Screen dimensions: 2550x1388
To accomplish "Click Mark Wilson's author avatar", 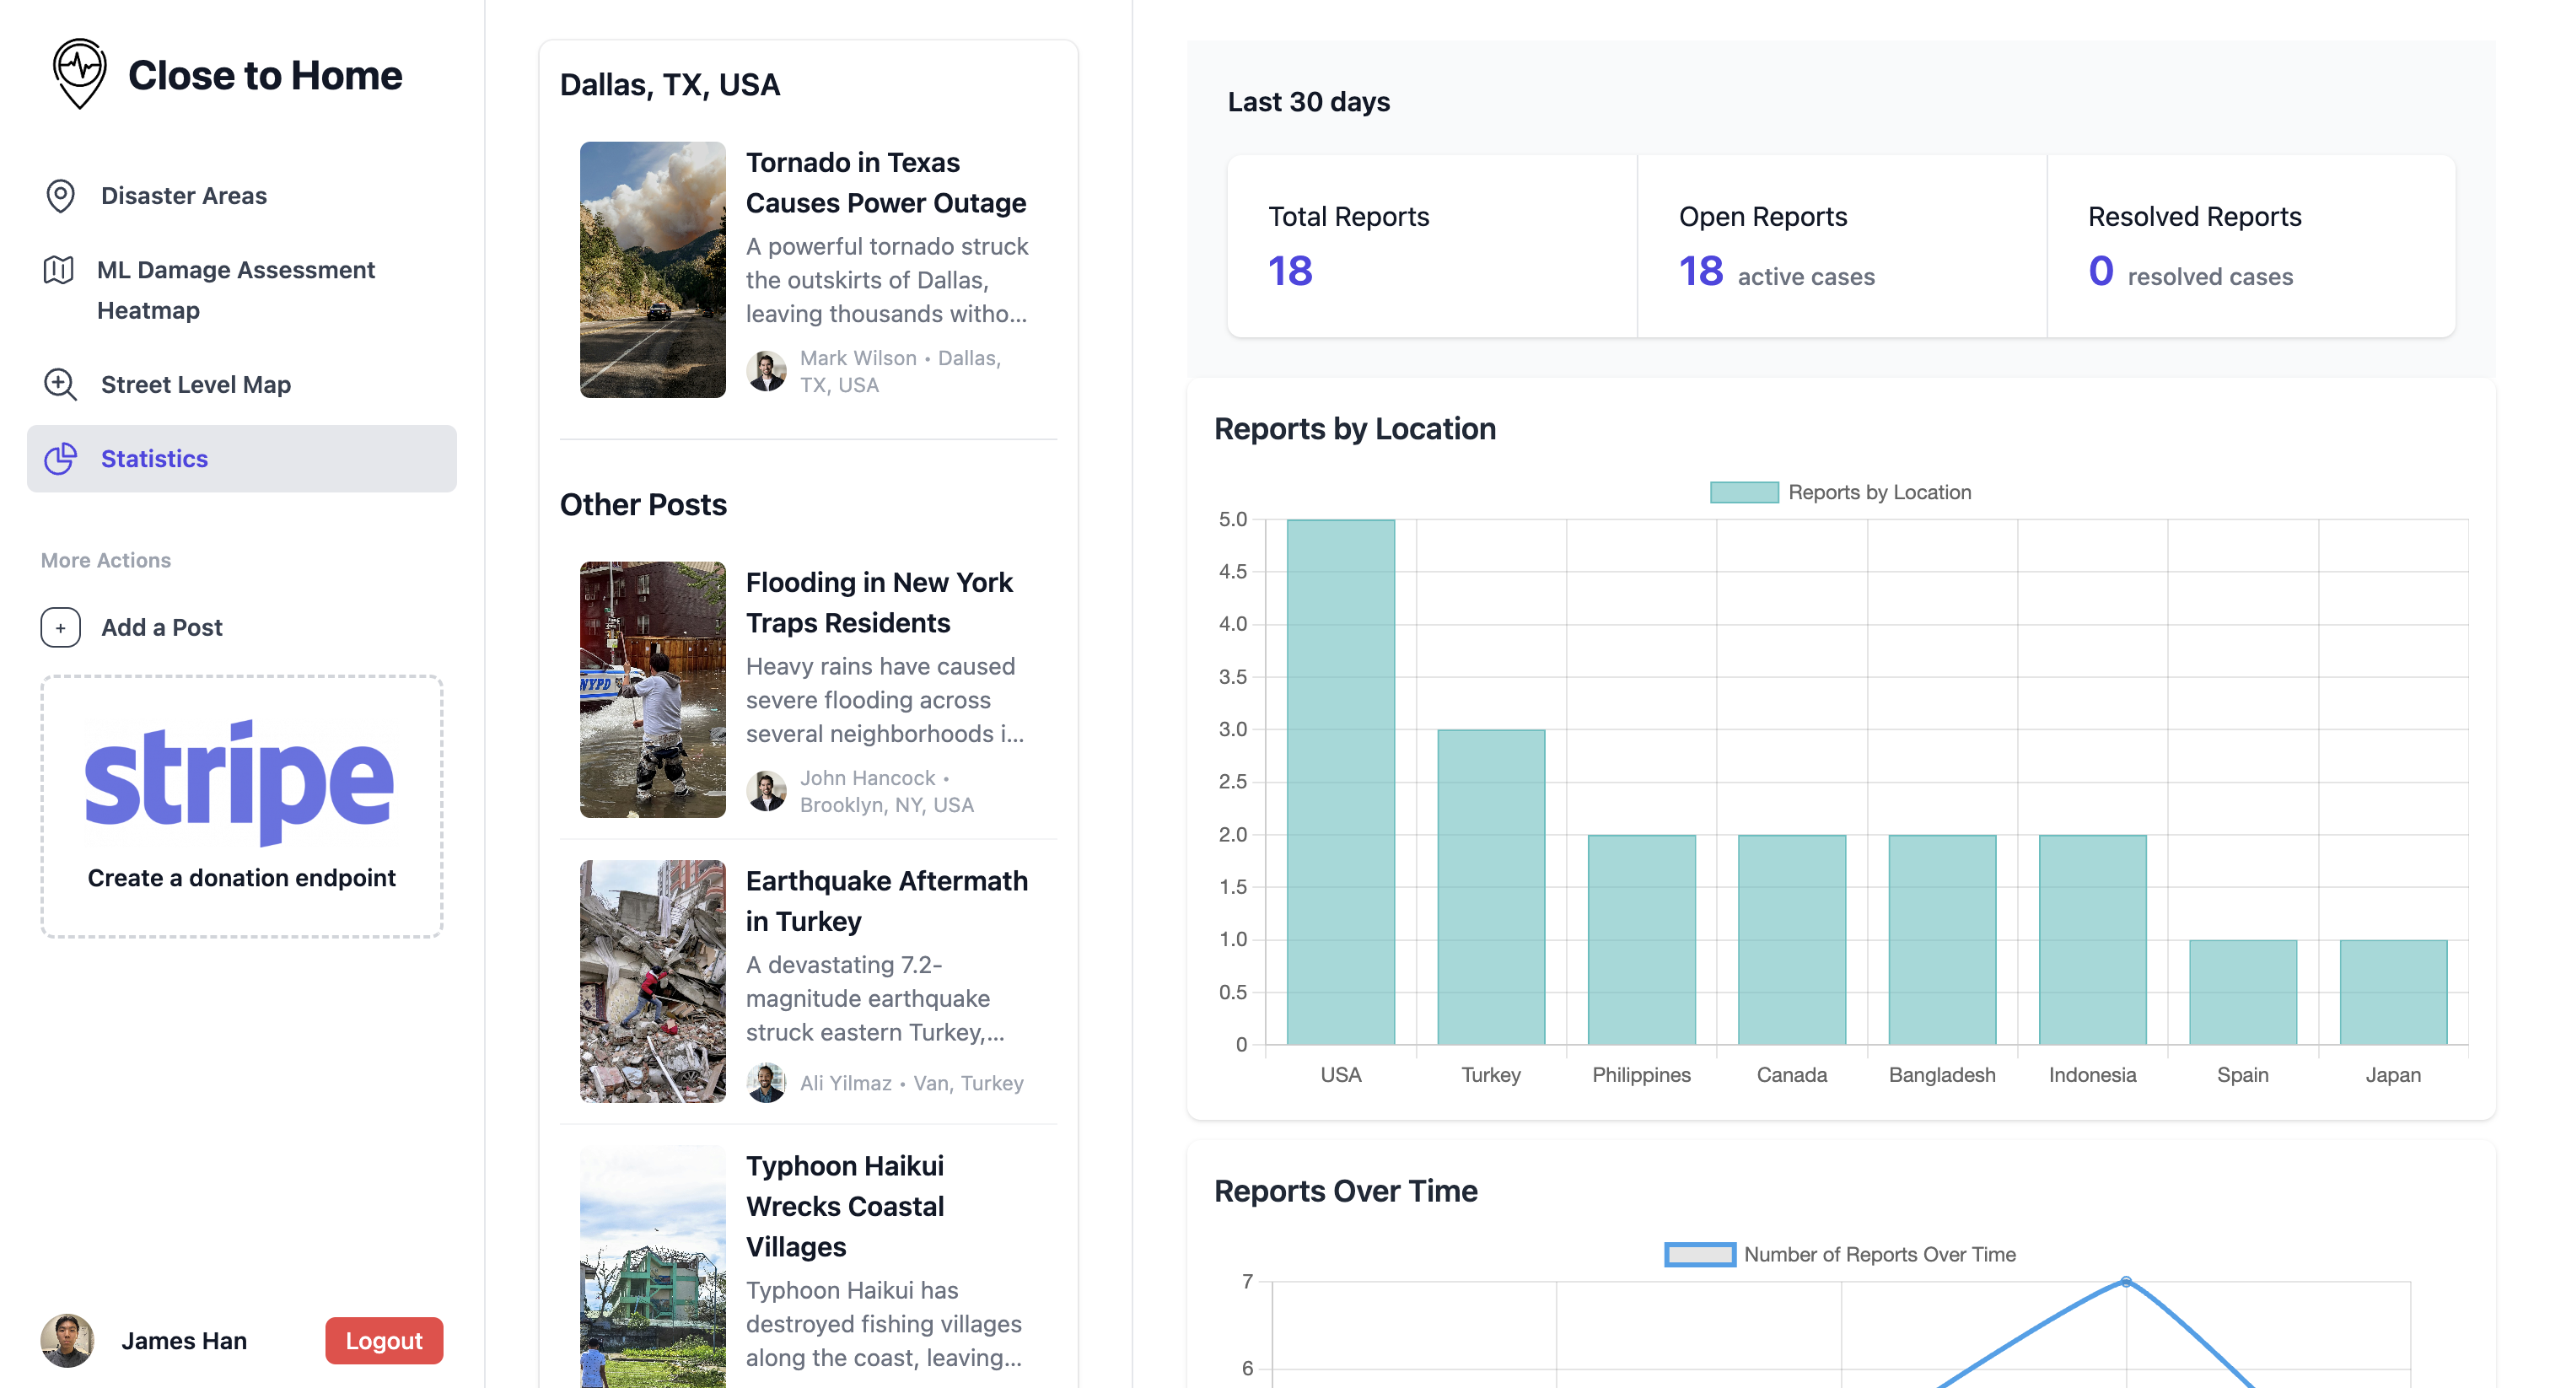I will (x=767, y=371).
